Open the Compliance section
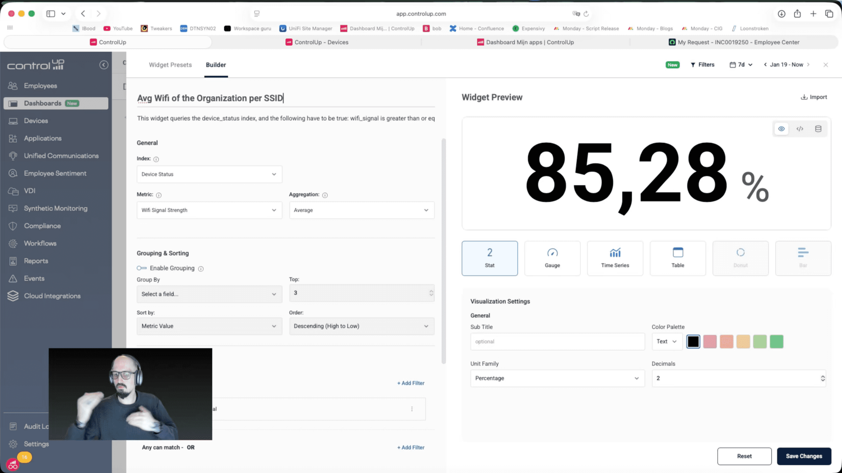The width and height of the screenshot is (842, 473). click(42, 226)
